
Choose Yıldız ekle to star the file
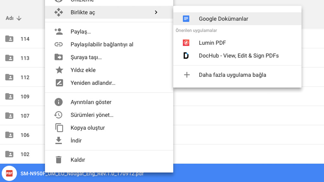point(109,70)
